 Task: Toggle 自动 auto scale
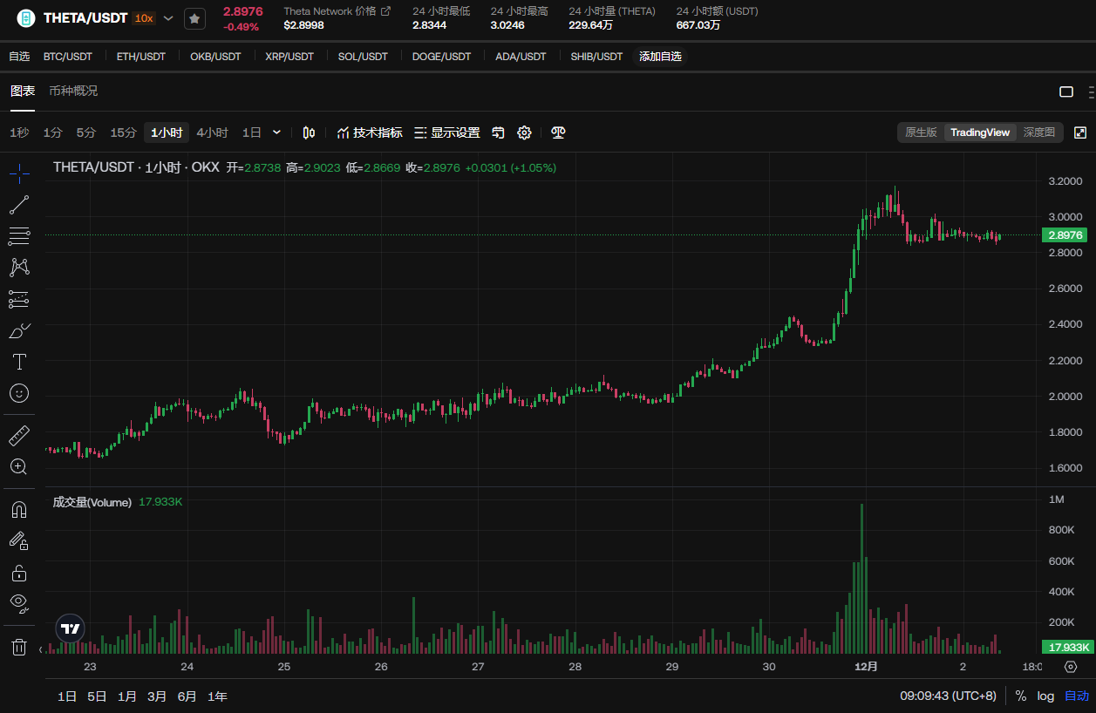pyautogui.click(x=1077, y=696)
